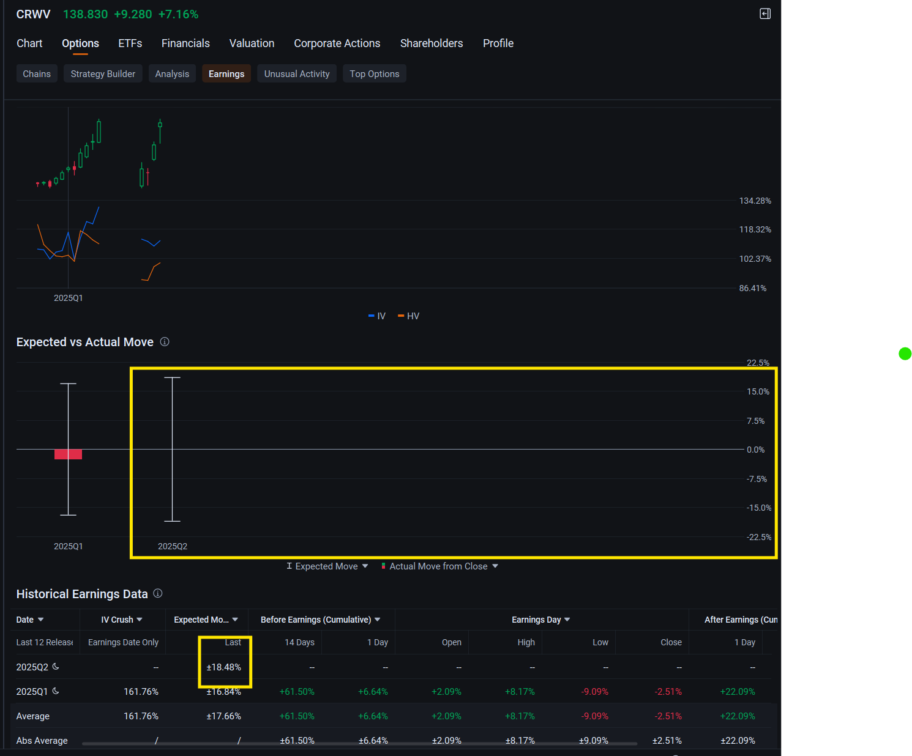Click the horizontal table scrollbar

(x=359, y=744)
